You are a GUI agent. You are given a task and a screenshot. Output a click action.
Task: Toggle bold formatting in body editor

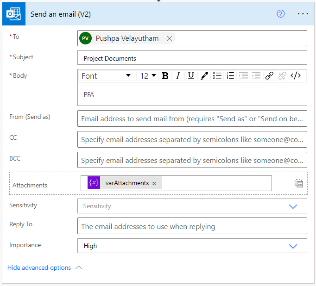(x=165, y=76)
